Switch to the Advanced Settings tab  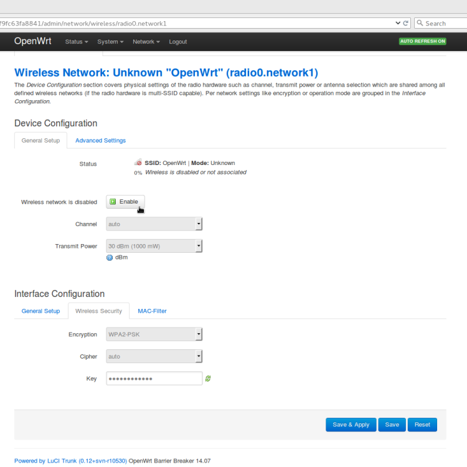(100, 141)
